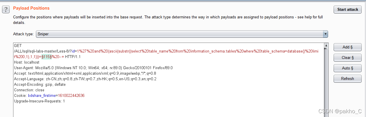366x117 pixels.
Task: Click the Accept: text/html header line
Action: 85,73
